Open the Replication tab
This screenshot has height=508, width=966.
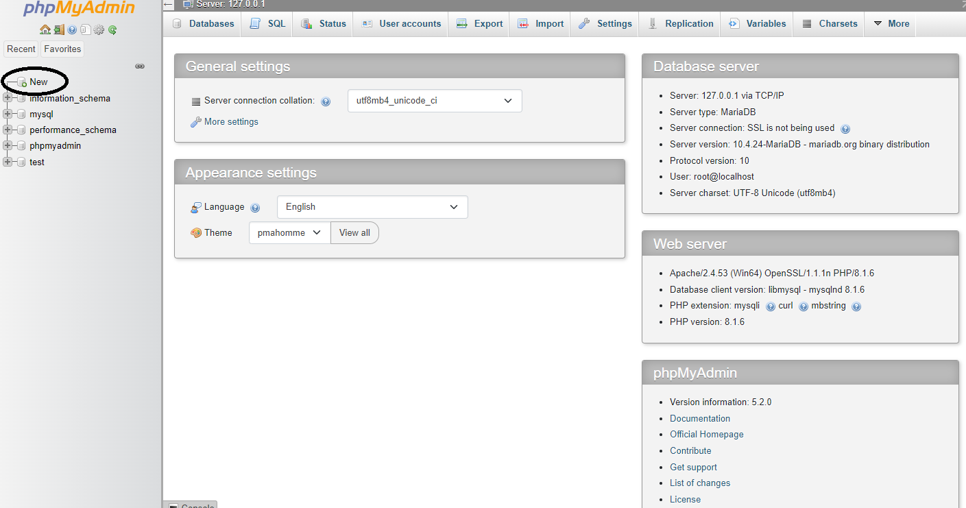pyautogui.click(x=680, y=23)
